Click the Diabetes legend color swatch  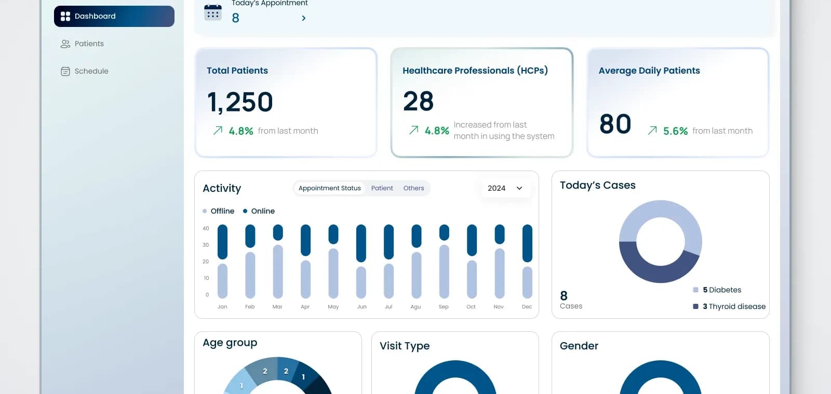coord(695,290)
